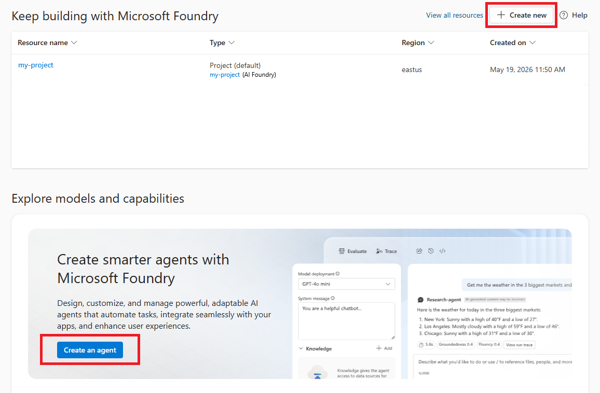Image resolution: width=600 pixels, height=393 pixels.
Task: Select the May 19, 2026 11:50 AM cell
Action: 527,69
